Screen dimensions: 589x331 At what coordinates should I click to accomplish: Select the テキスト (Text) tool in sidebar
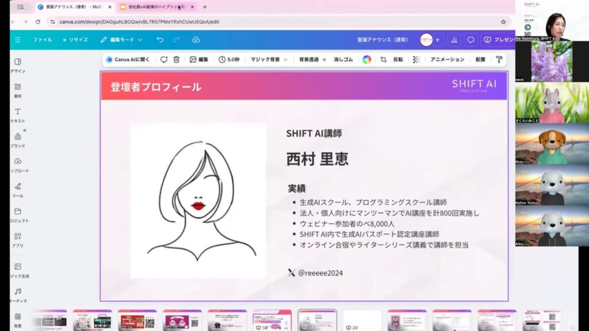point(17,114)
